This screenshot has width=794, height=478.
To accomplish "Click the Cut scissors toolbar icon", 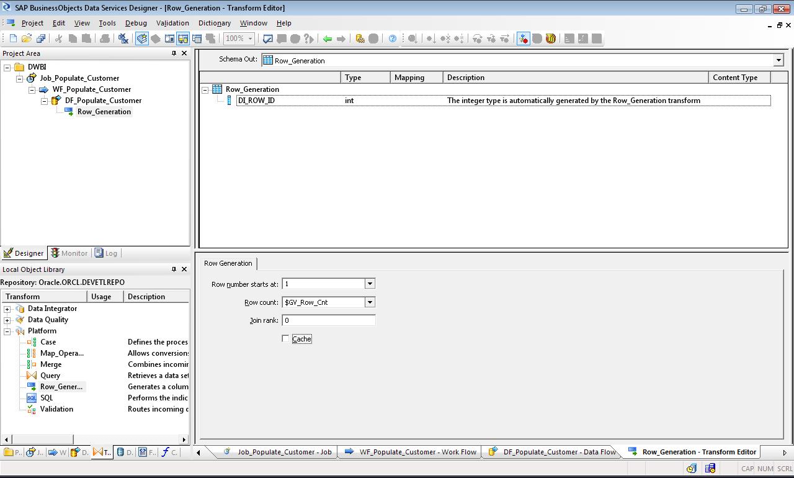I will click(x=59, y=38).
